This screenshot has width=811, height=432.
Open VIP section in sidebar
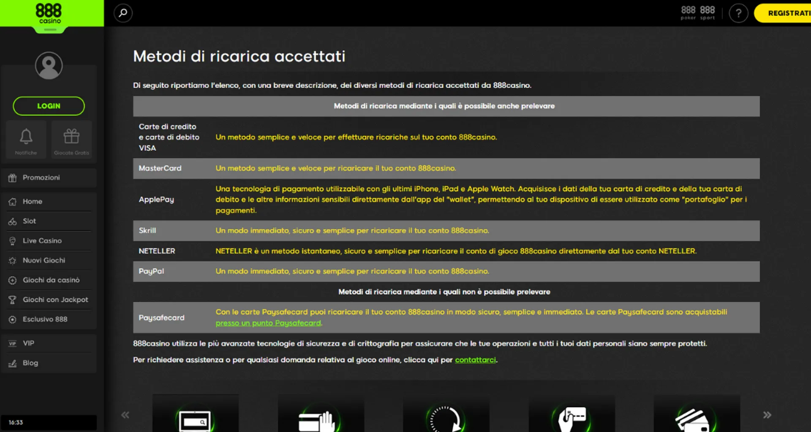point(49,343)
